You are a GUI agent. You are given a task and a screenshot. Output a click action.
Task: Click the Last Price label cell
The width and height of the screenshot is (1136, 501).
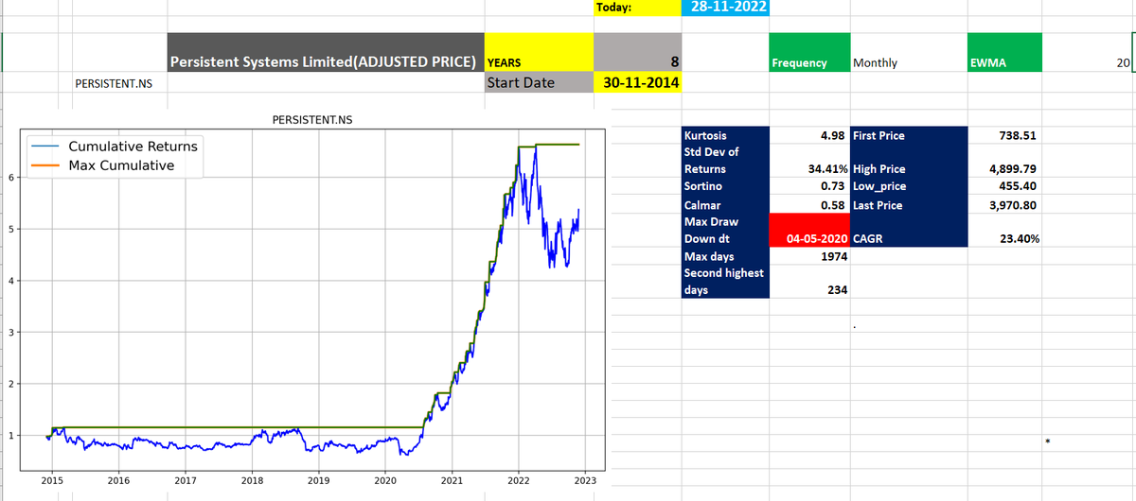click(909, 204)
